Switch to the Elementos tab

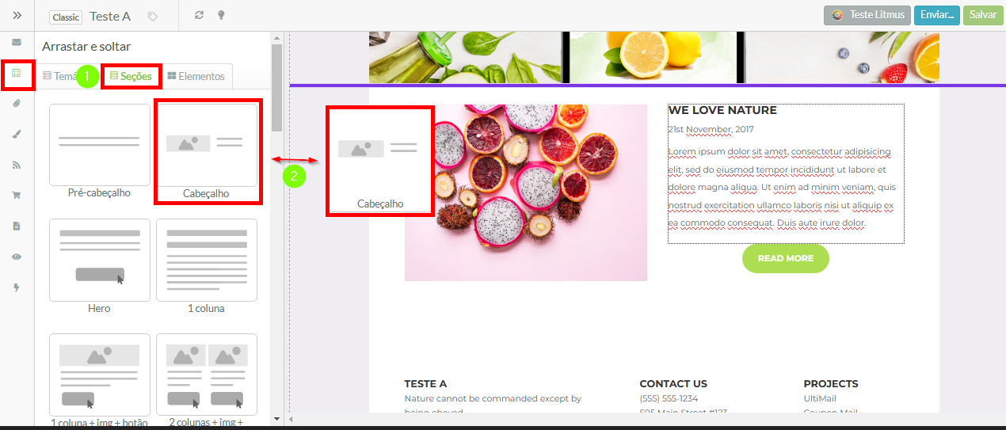click(196, 76)
